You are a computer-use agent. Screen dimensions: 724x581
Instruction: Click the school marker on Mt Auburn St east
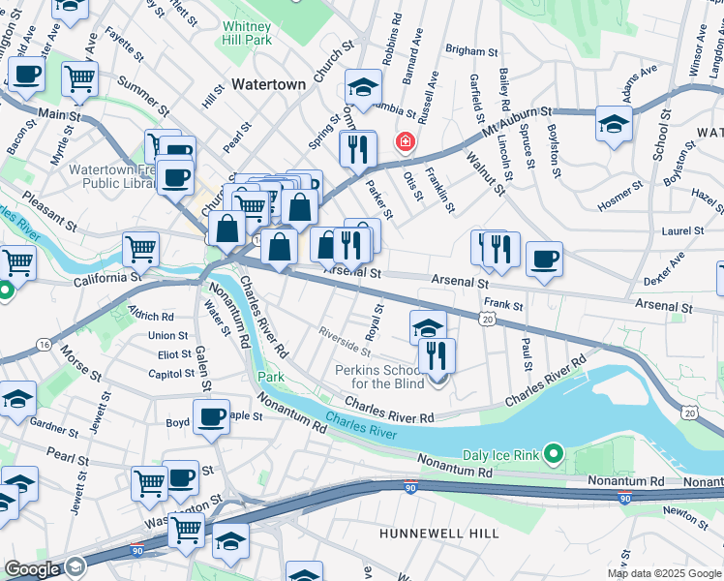point(614,125)
